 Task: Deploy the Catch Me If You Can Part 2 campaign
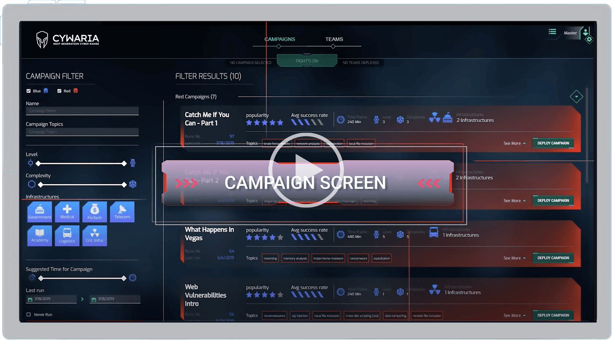(x=553, y=201)
